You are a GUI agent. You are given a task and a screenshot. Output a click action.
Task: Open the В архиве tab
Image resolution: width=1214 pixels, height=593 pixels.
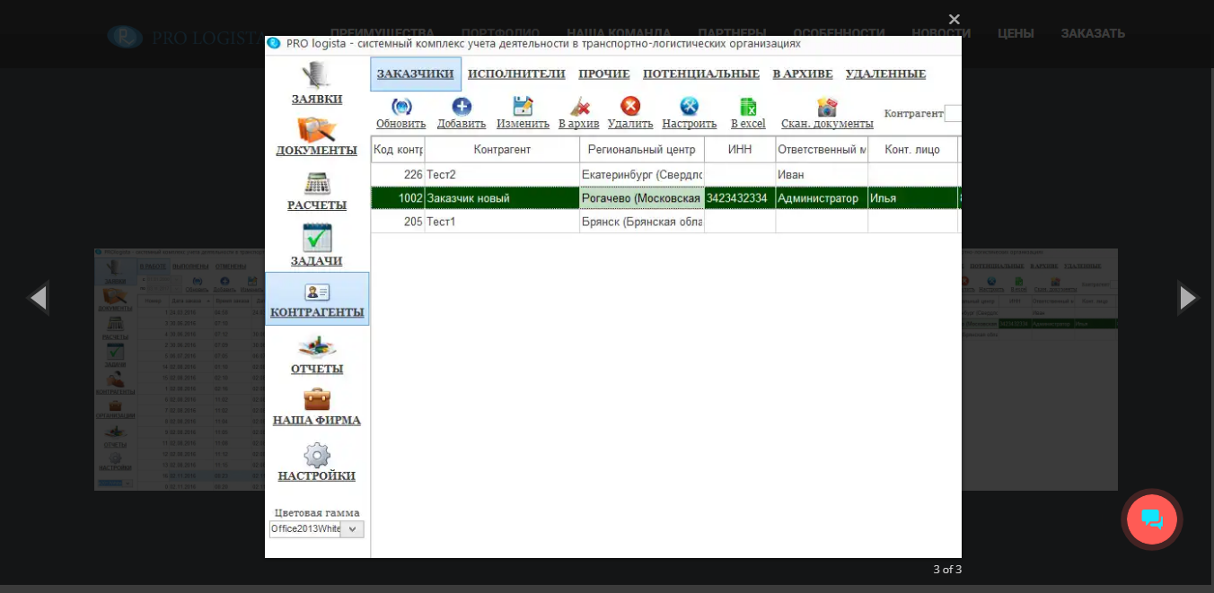802,74
